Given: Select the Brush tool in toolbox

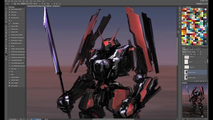Looking at the screenshot, I should 6,24.
